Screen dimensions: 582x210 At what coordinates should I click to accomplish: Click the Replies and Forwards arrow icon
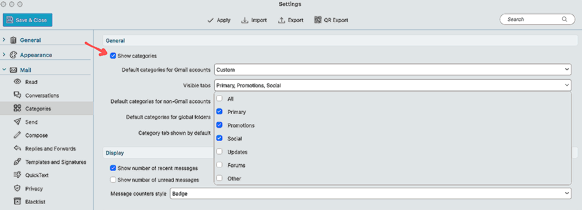(17, 148)
